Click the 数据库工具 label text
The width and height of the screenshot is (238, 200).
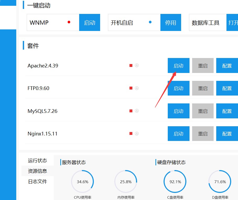(205, 23)
